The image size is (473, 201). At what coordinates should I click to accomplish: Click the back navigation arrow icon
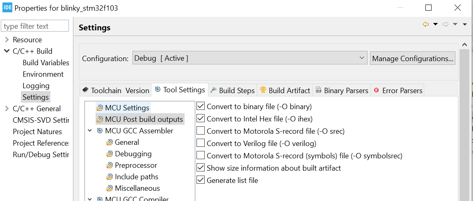click(x=426, y=24)
